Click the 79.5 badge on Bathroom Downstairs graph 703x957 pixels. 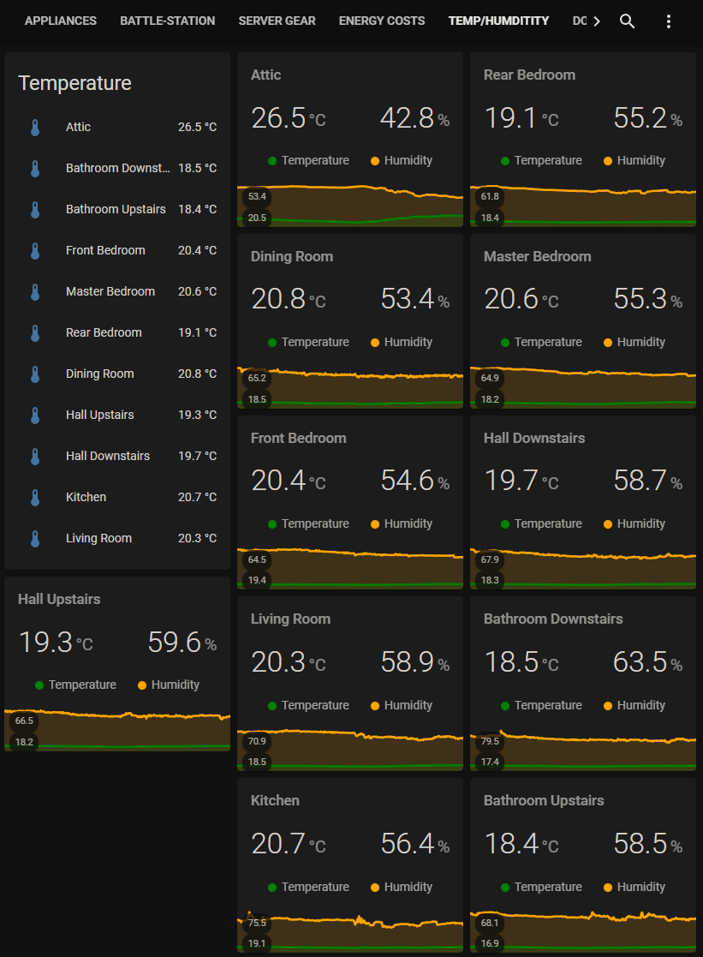pos(490,742)
